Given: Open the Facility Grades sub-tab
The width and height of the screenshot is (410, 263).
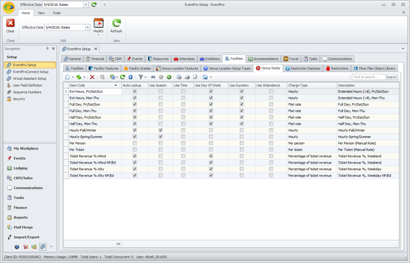Looking at the screenshot, I should tap(137, 68).
